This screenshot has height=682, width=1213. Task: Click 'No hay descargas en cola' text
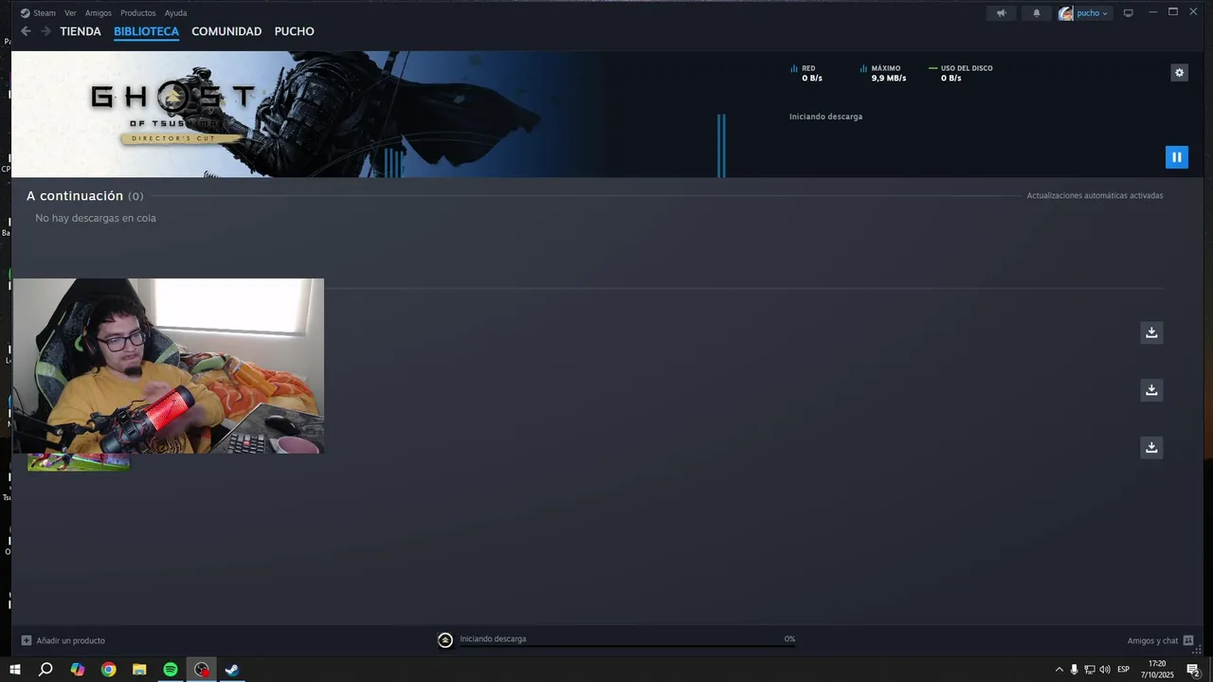(96, 218)
